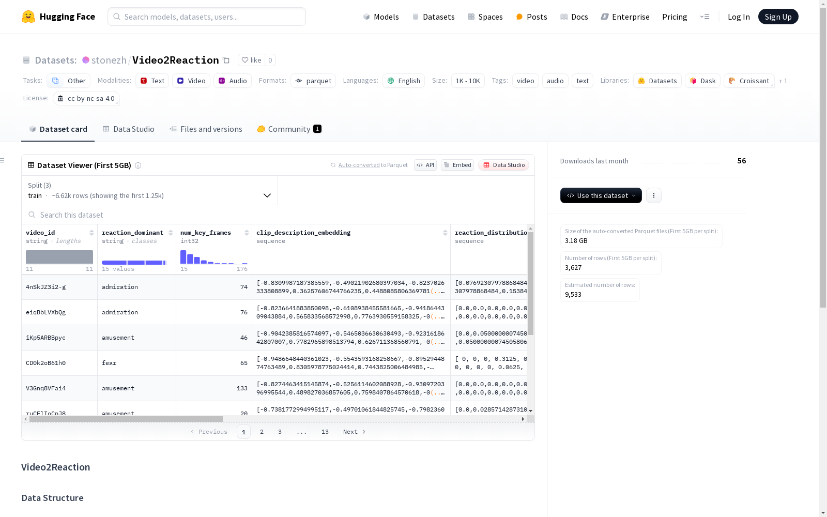
Task: Select the Video modality tag
Action: 191,81
